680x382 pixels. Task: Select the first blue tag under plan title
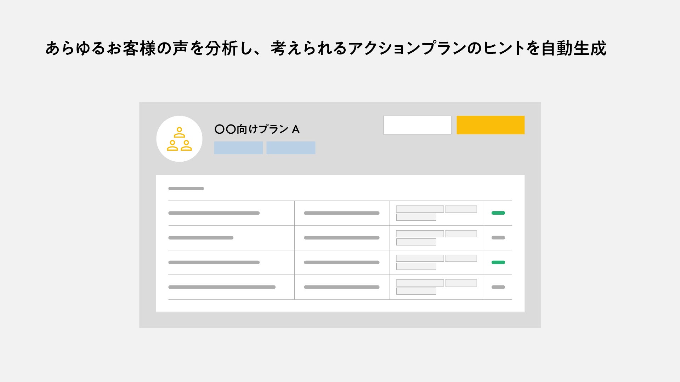click(x=238, y=148)
